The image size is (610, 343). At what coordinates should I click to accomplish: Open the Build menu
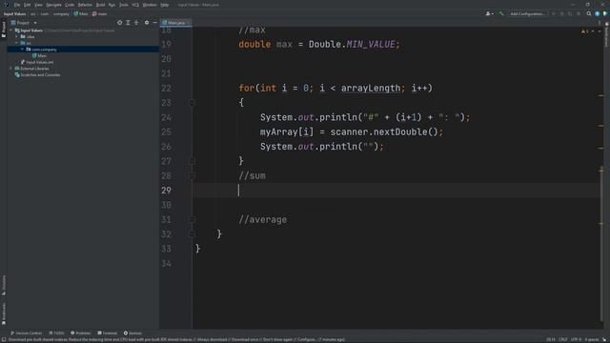100,5
